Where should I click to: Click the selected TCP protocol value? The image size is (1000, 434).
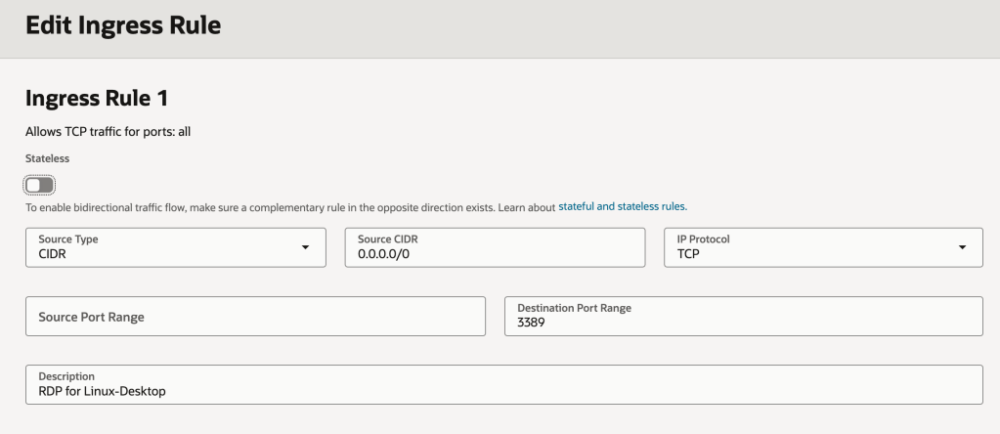(x=688, y=254)
